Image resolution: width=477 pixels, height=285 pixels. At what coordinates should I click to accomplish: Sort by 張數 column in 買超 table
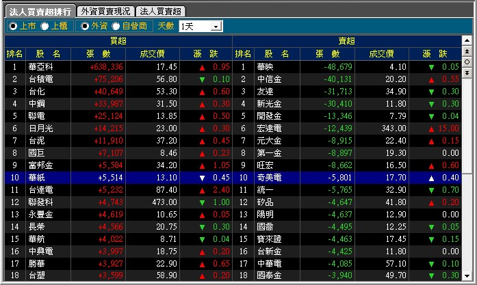coord(99,54)
